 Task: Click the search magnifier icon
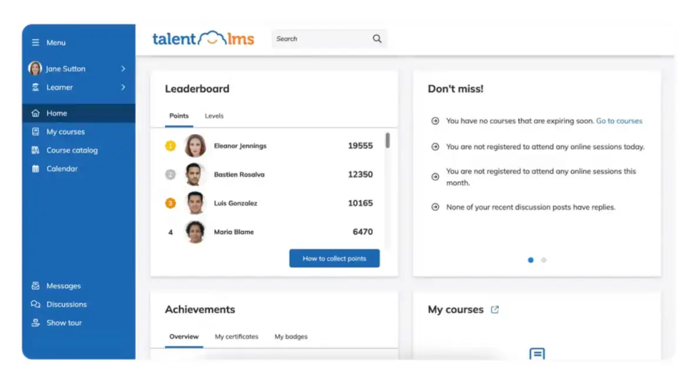pos(377,39)
